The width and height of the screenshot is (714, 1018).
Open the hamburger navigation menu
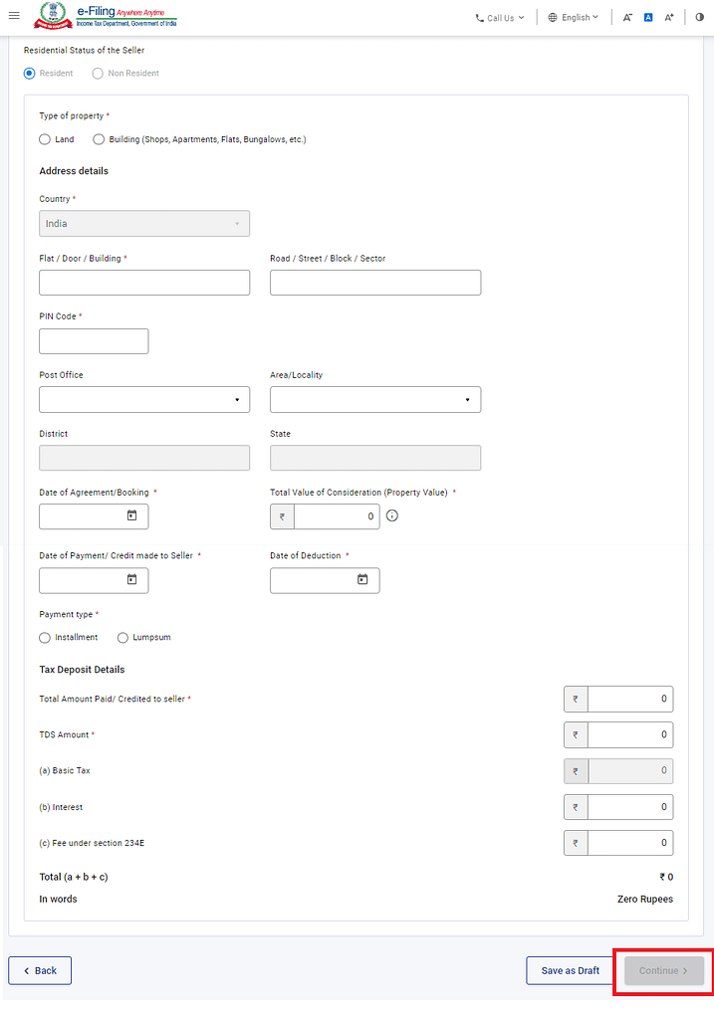(14, 16)
